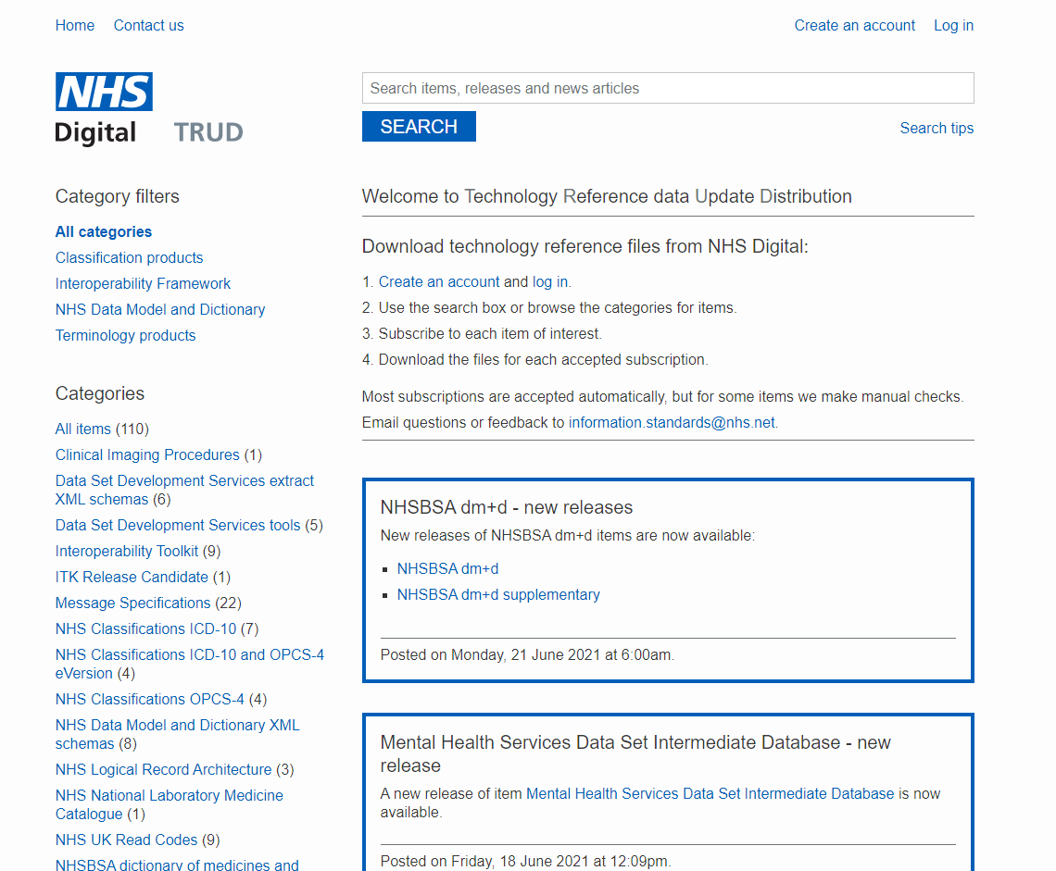Email information.standards@nhs.net link
The image size is (1056, 871).
672,423
